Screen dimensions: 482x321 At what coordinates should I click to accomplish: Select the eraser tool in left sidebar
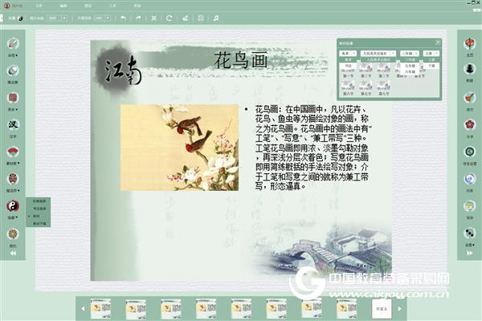(x=13, y=71)
